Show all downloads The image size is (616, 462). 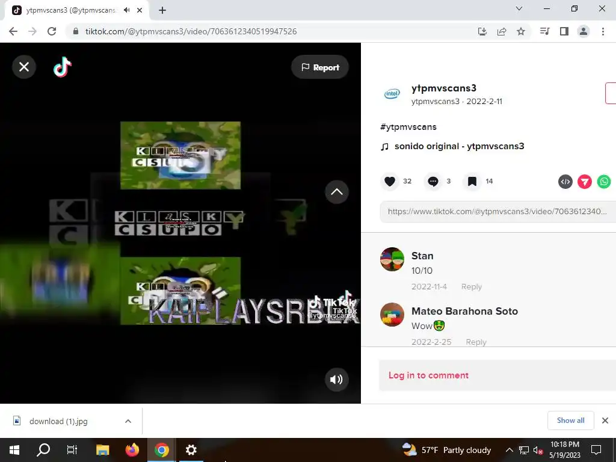570,420
